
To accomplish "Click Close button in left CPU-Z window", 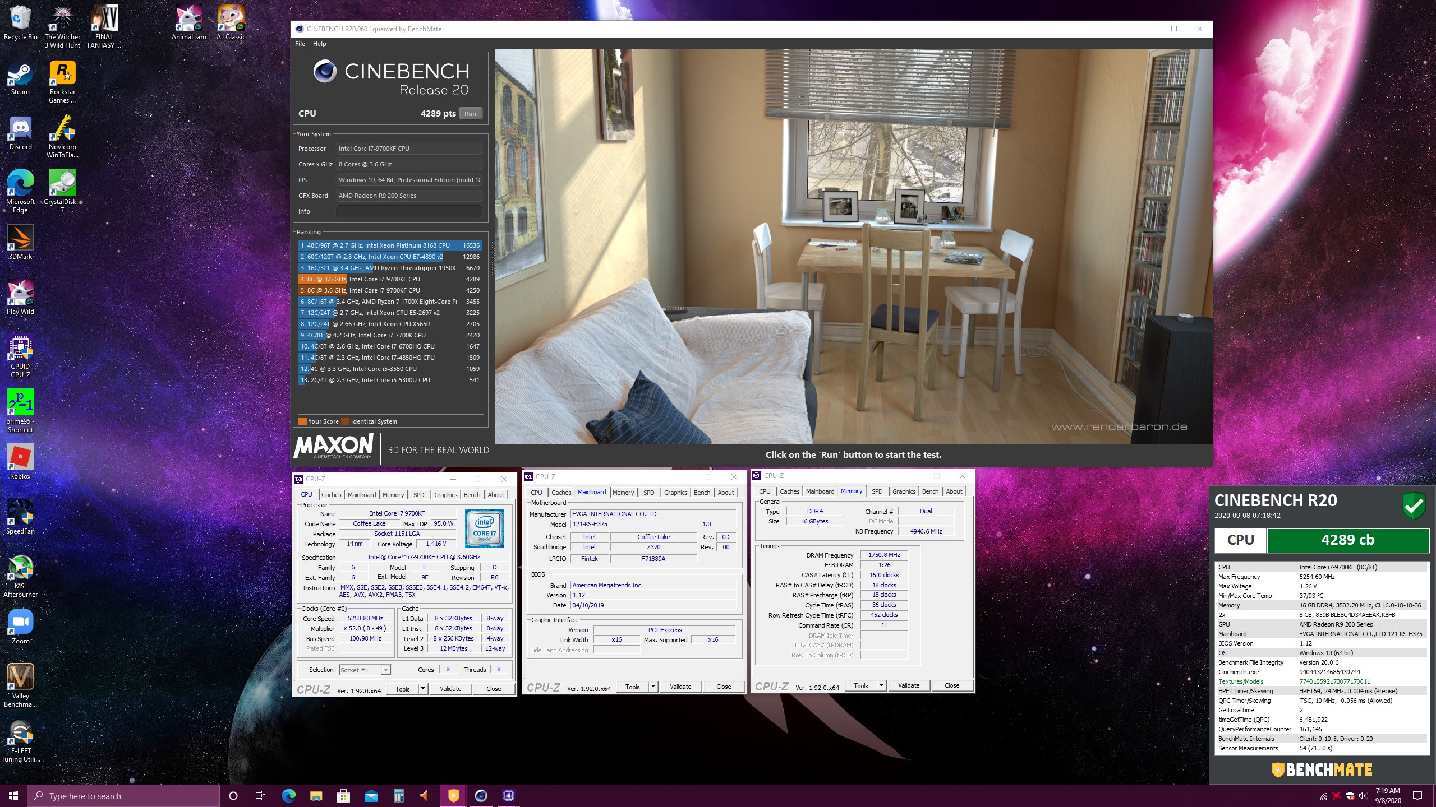I will [x=494, y=689].
